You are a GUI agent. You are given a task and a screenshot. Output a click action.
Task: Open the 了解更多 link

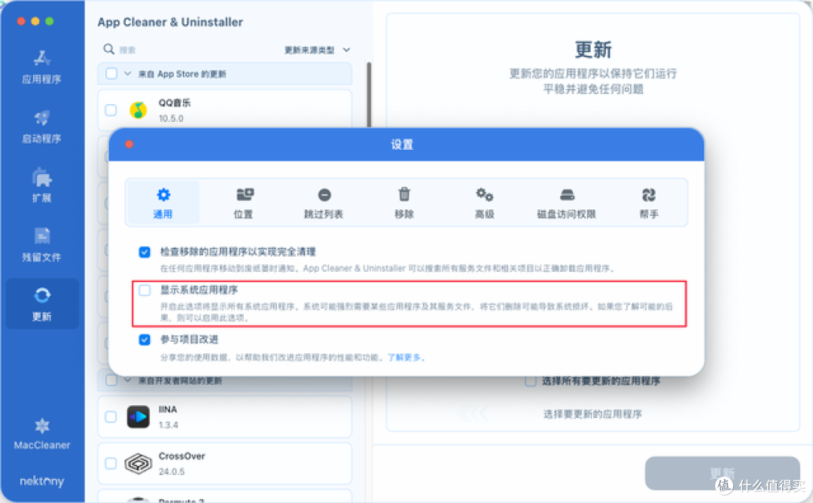(406, 357)
